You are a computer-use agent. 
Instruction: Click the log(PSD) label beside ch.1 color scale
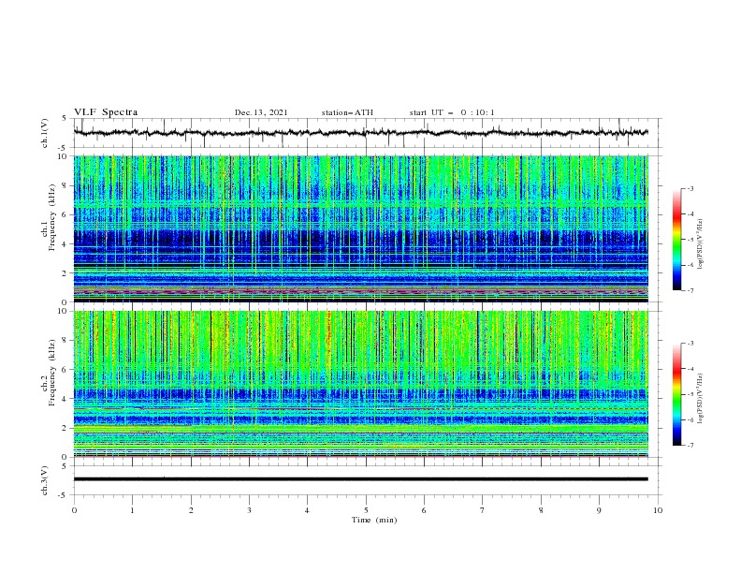coord(701,244)
